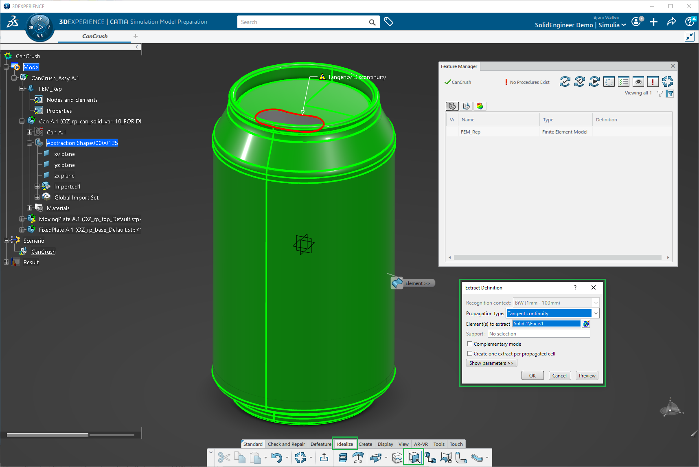Click the checklist icon in Feature Manager

point(623,82)
